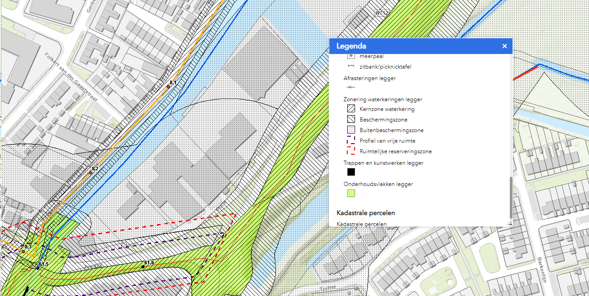Click the black Trappen en kunstwerken swatch

(351, 172)
